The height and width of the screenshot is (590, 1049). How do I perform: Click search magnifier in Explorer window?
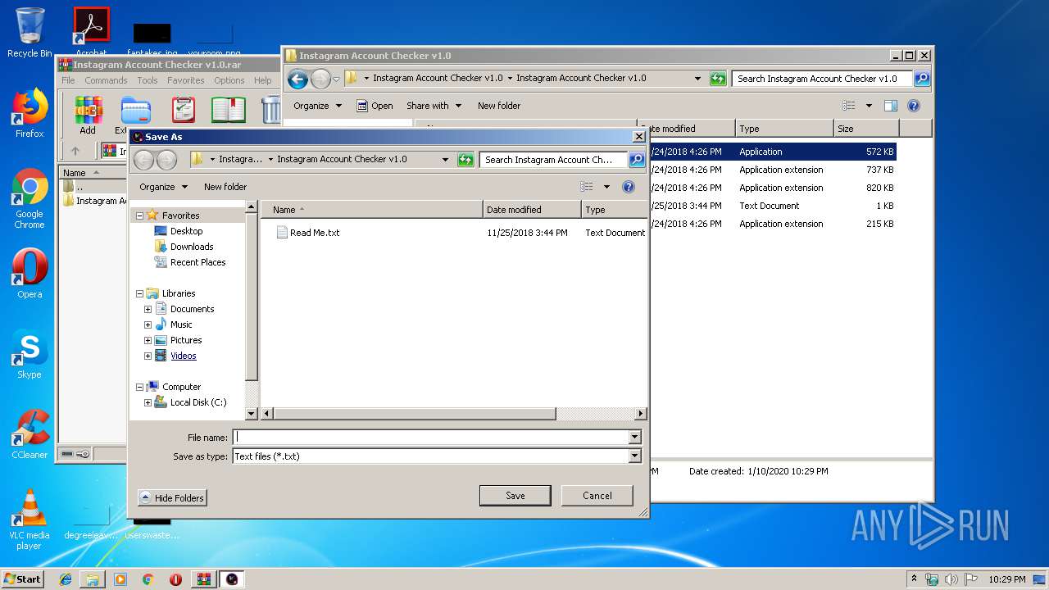[922, 79]
